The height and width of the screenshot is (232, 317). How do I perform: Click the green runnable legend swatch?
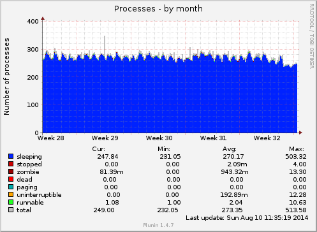coord(11,202)
